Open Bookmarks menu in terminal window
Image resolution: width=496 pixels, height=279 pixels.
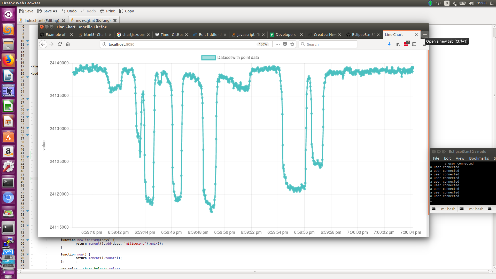pyautogui.click(x=479, y=158)
